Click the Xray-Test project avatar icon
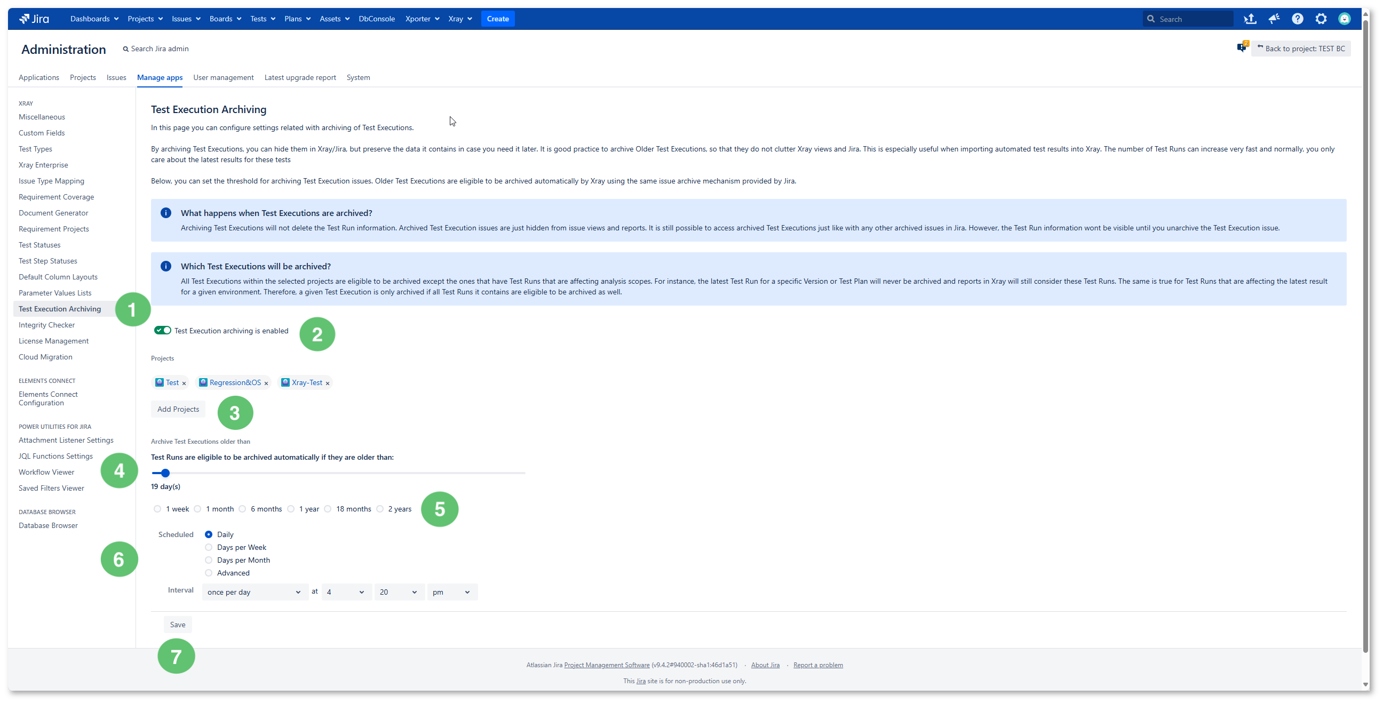This screenshot has height=704, width=1383. [x=285, y=382]
